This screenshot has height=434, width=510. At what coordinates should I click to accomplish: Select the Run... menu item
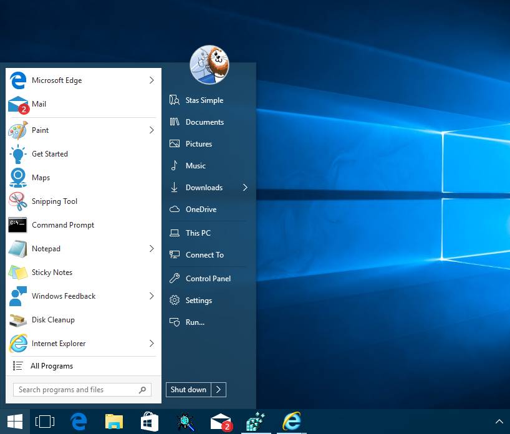(x=208, y=322)
